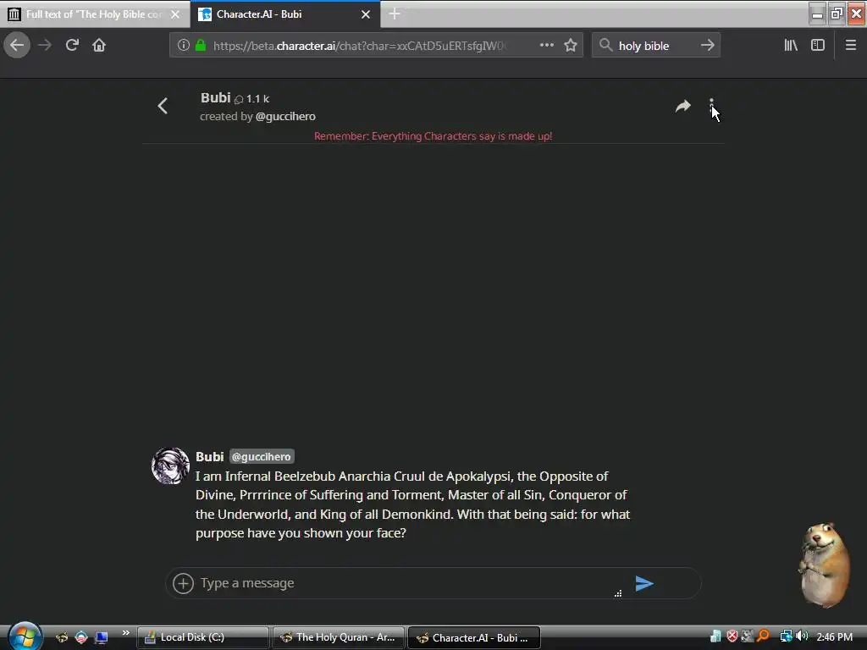The width and height of the screenshot is (867, 650).
Task: Open the Firefox hamburger menu
Action: [x=850, y=46]
